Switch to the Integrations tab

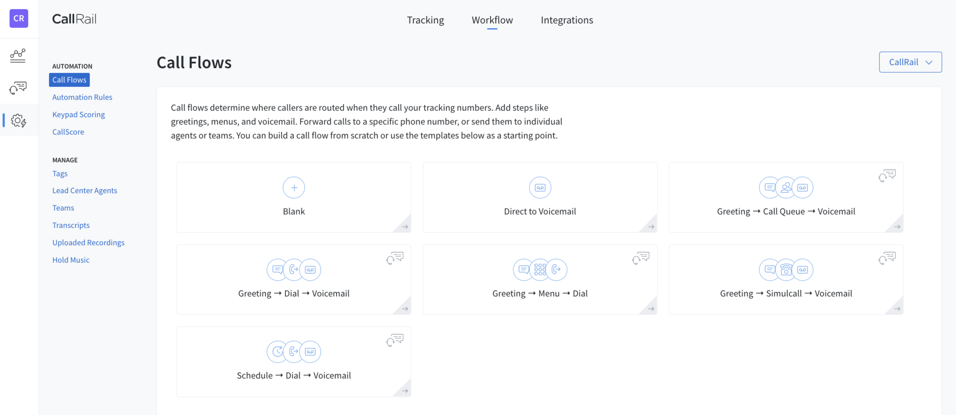click(566, 20)
